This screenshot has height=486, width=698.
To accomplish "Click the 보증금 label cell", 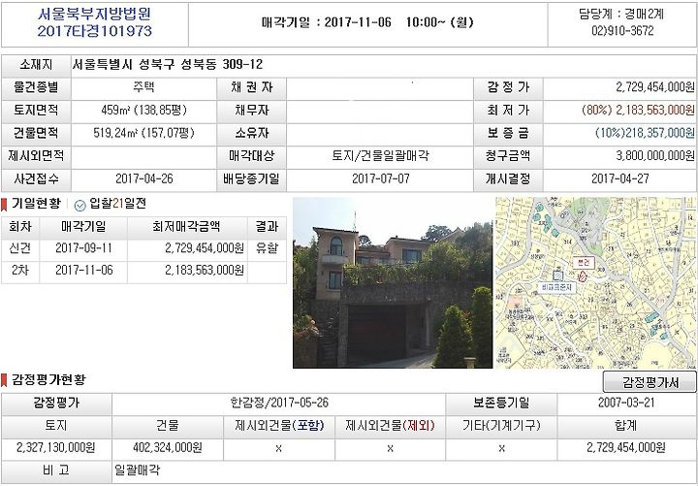I will (508, 134).
